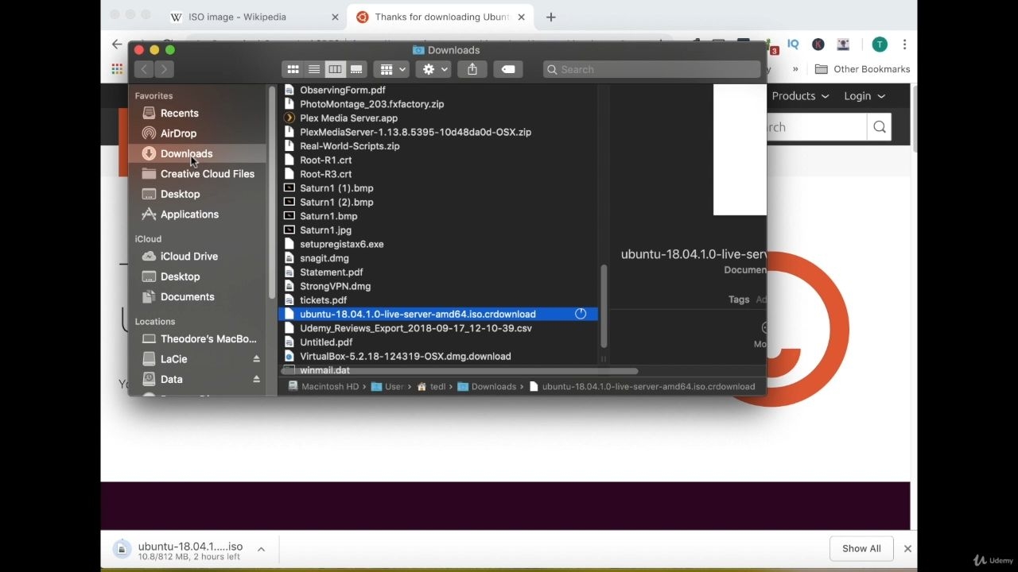Click the Finder Edit Tags button
The height and width of the screenshot is (572, 1018).
(x=507, y=69)
